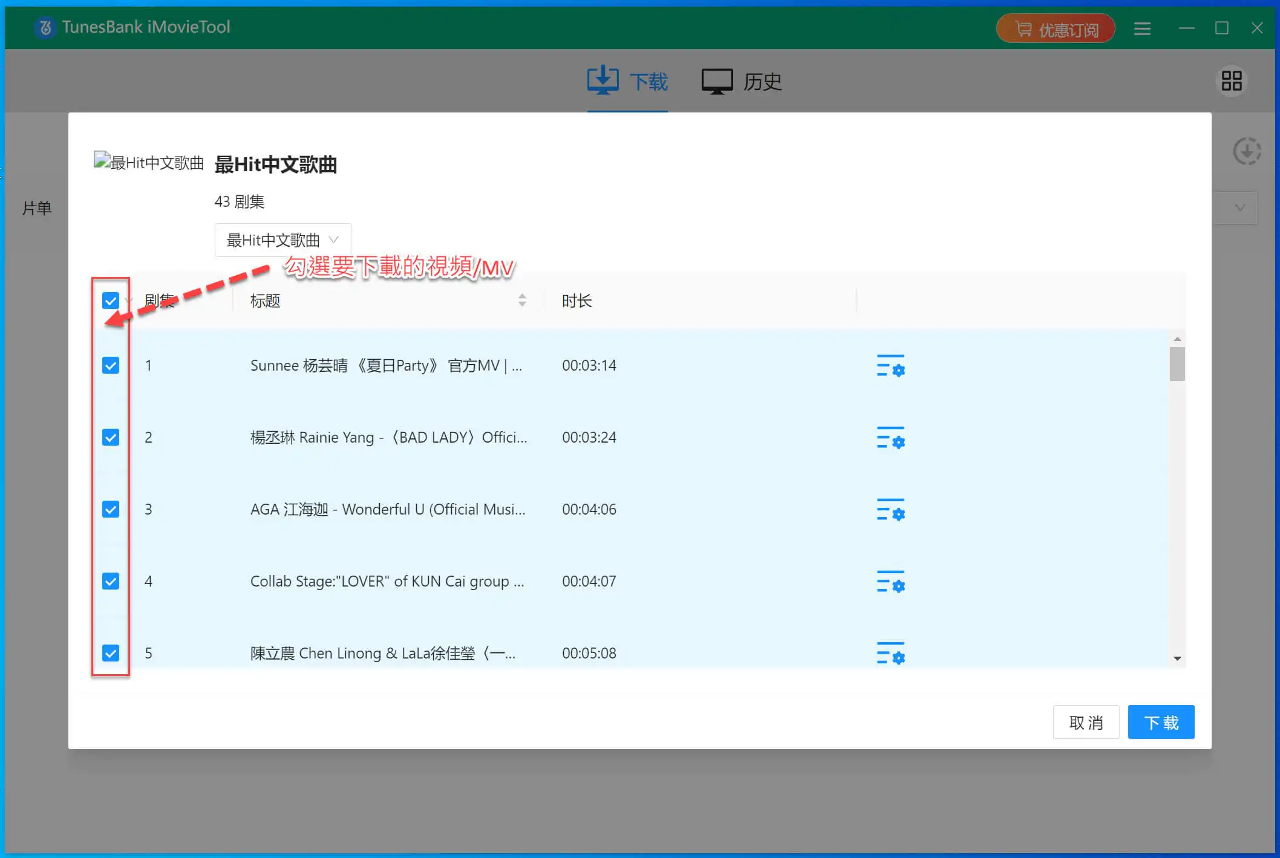Open settings for Chen Linong video row
This screenshot has height=858, width=1280.
890,653
